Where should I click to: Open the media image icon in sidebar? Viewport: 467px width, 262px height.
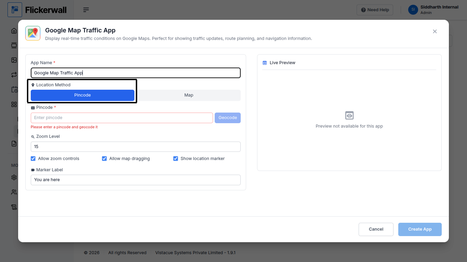(14, 60)
